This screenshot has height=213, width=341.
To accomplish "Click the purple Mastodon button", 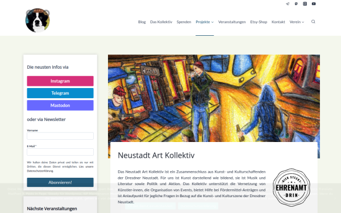I will (60, 105).
